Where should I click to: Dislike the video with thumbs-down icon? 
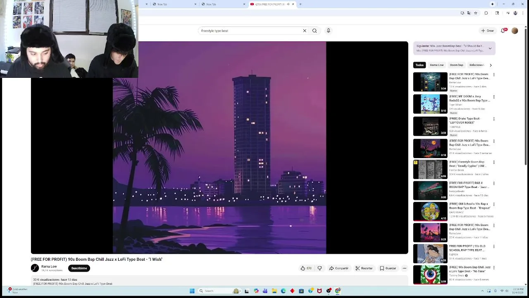coord(319,268)
